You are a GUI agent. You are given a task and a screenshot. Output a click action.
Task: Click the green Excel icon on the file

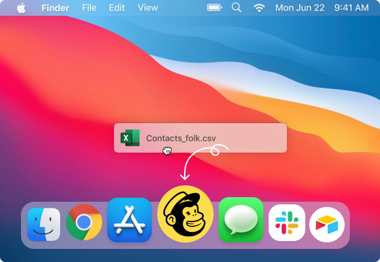point(130,138)
